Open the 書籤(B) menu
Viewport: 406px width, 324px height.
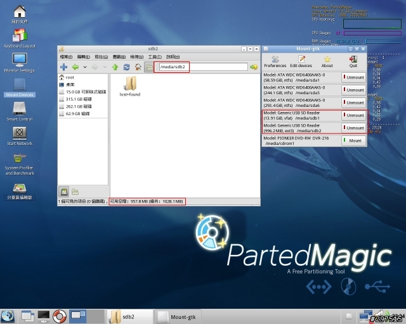[119, 56]
